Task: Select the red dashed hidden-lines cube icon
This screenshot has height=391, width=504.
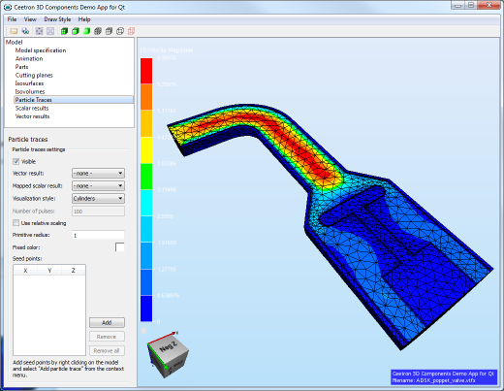Action: point(131,31)
